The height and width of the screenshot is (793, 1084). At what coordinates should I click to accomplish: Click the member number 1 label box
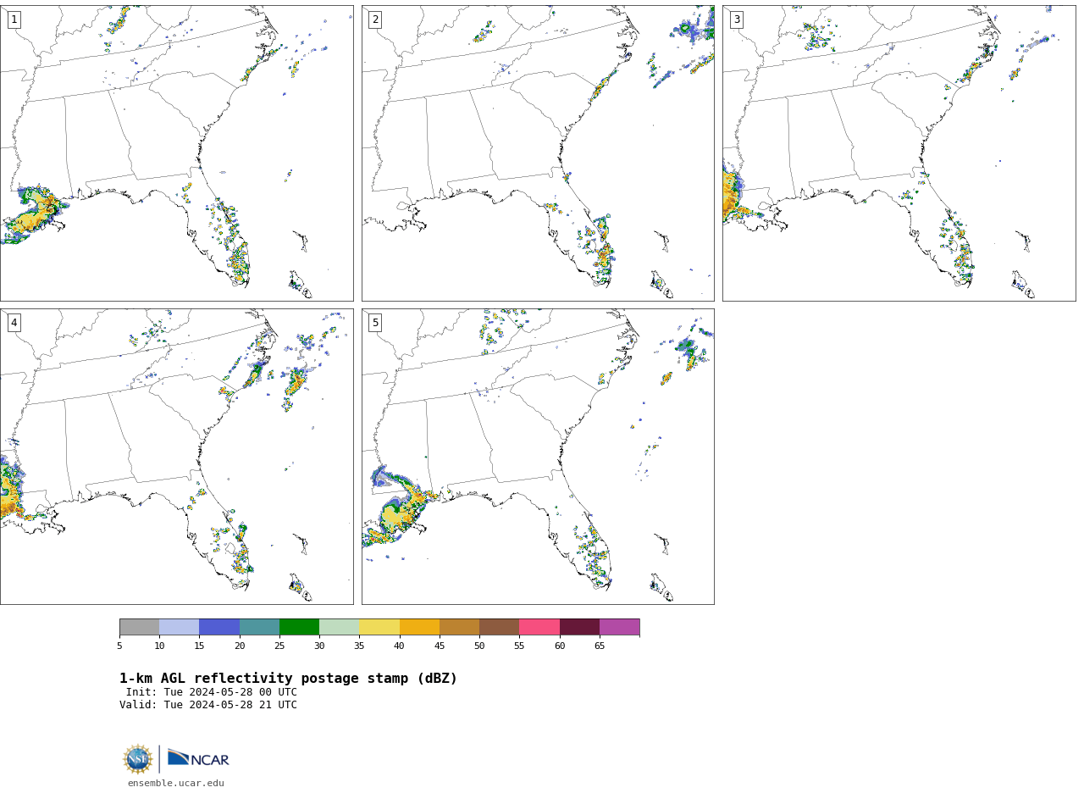[x=14, y=19]
